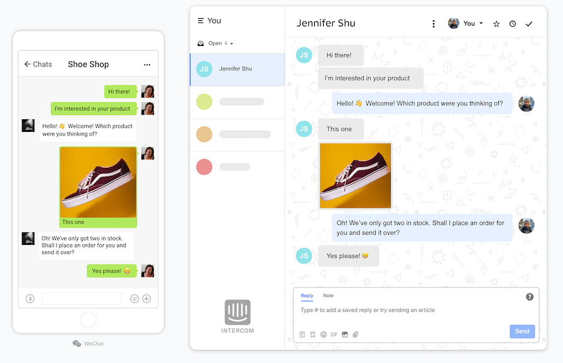The height and width of the screenshot is (363, 563).
Task: Open the emoji picker in the reply toolbar
Action: [324, 334]
